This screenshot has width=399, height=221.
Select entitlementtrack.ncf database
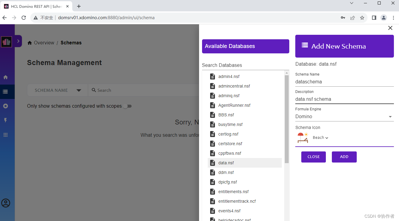(x=245, y=201)
